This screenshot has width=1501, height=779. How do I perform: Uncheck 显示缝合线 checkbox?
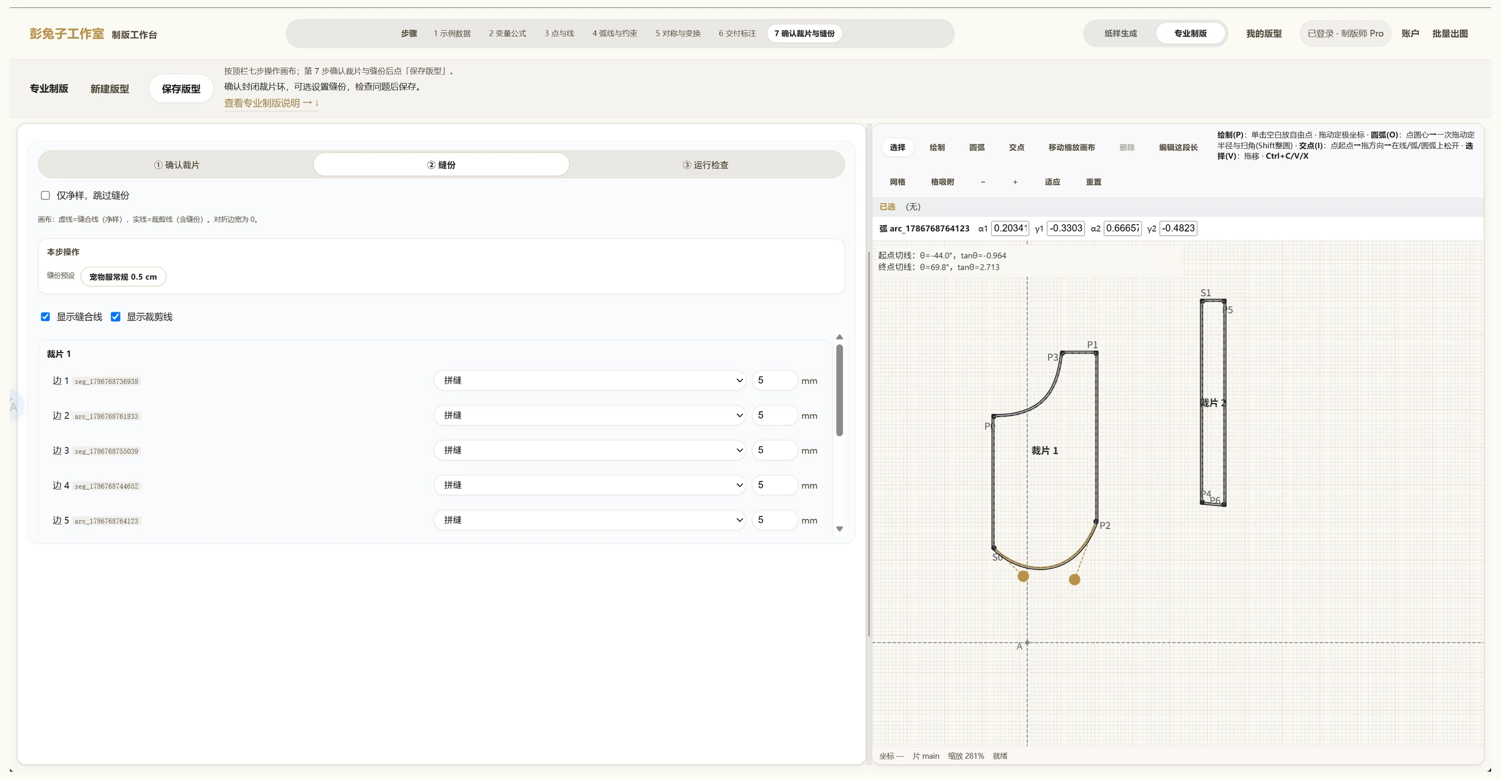[x=45, y=317]
